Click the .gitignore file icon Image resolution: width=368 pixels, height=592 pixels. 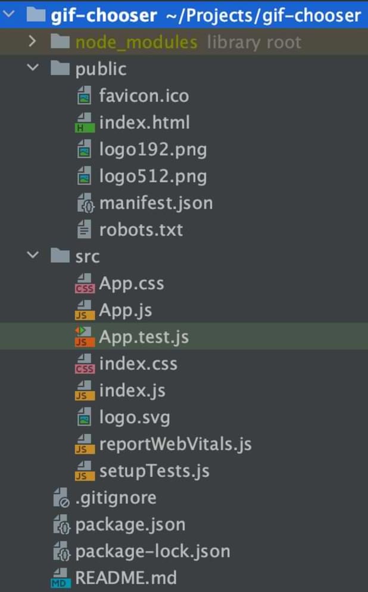(x=61, y=498)
